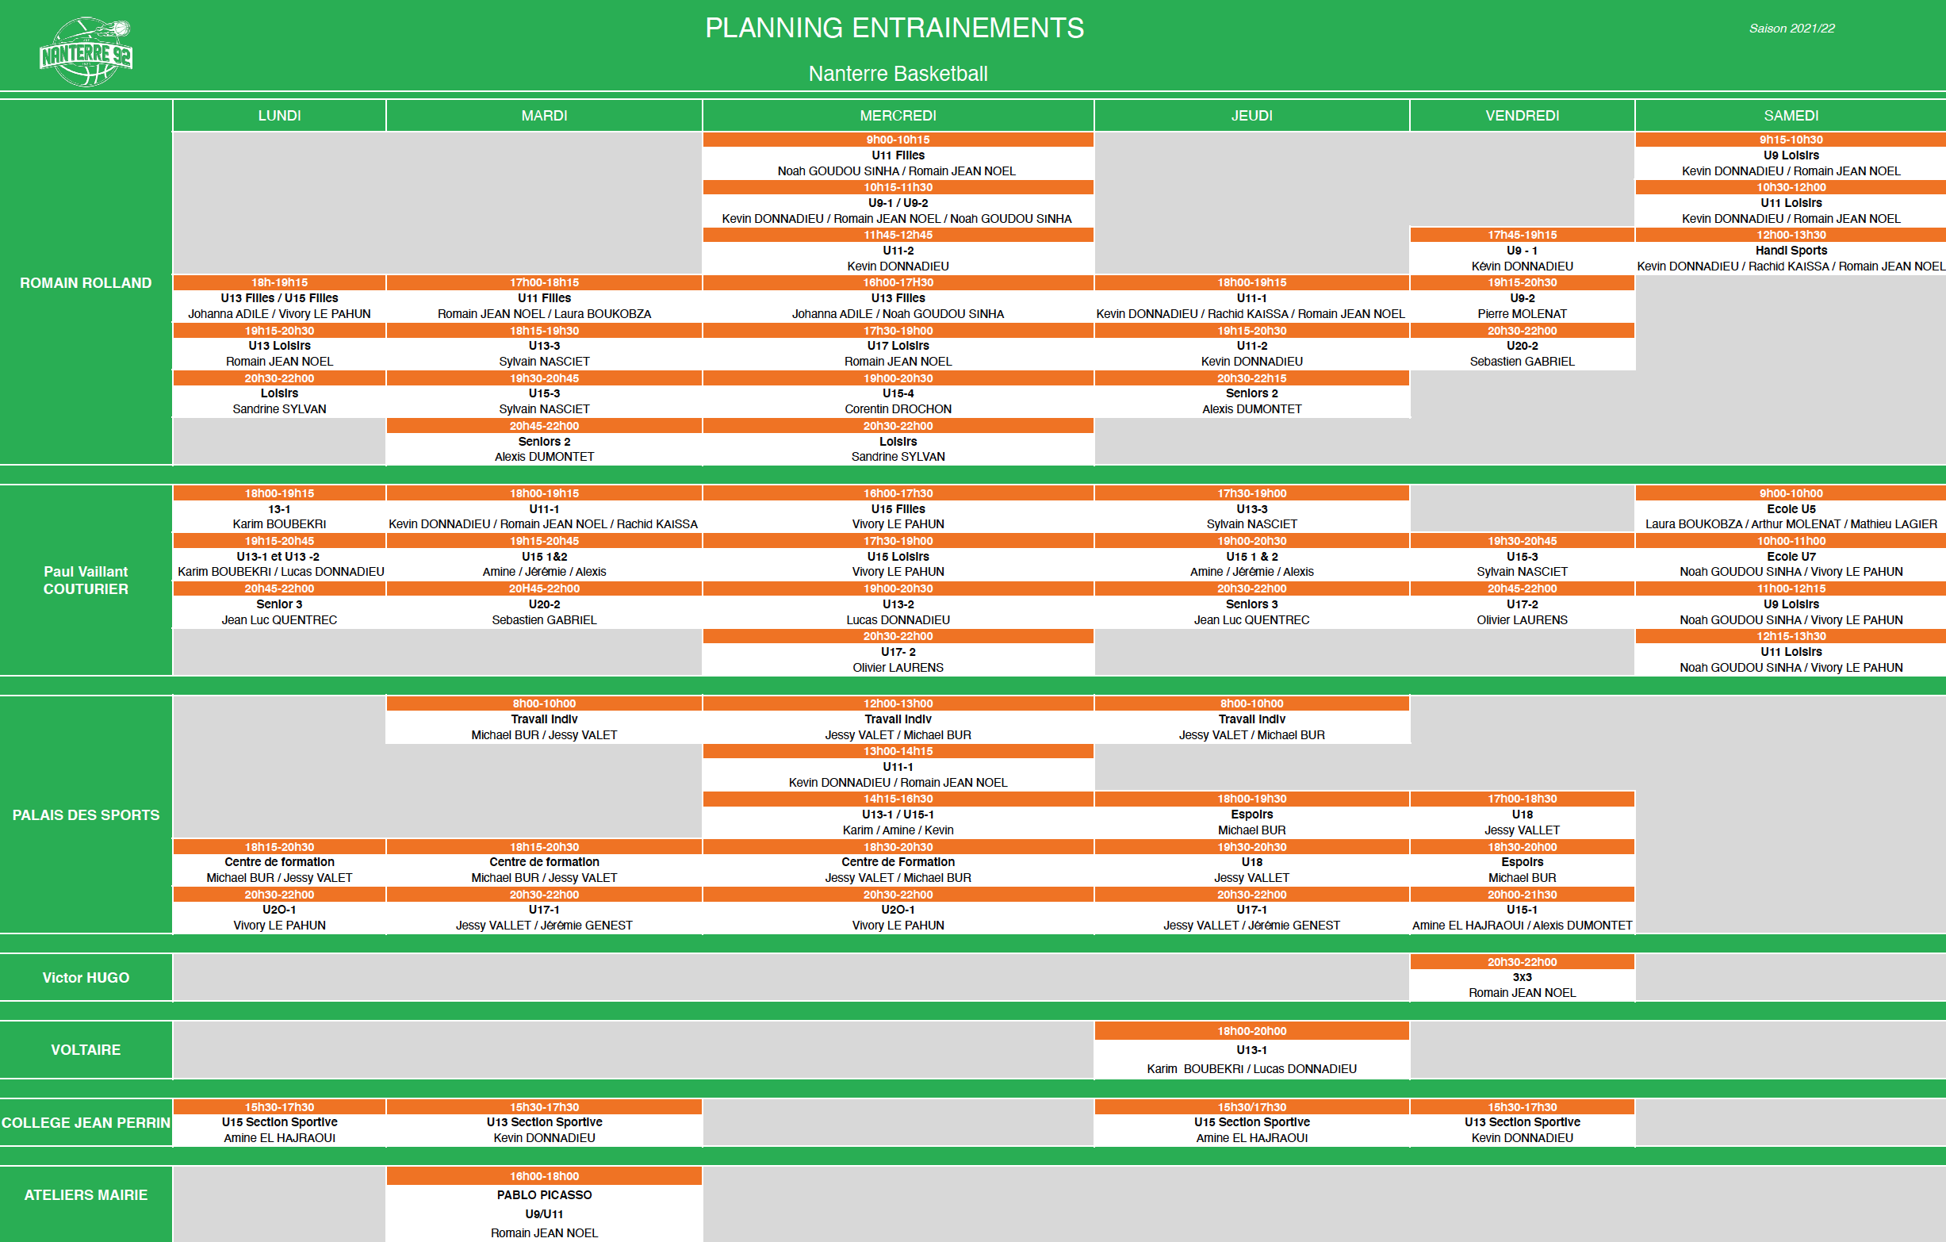Click the 20H45-22H00 U20-2 time slot
This screenshot has width=1946, height=1242.
545,589
